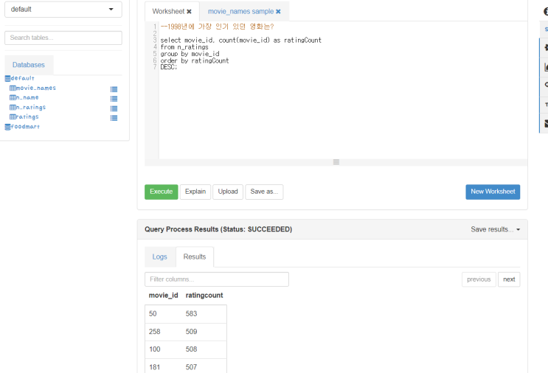The image size is (548, 373).
Task: Click the Explain button
Action: pyautogui.click(x=195, y=192)
